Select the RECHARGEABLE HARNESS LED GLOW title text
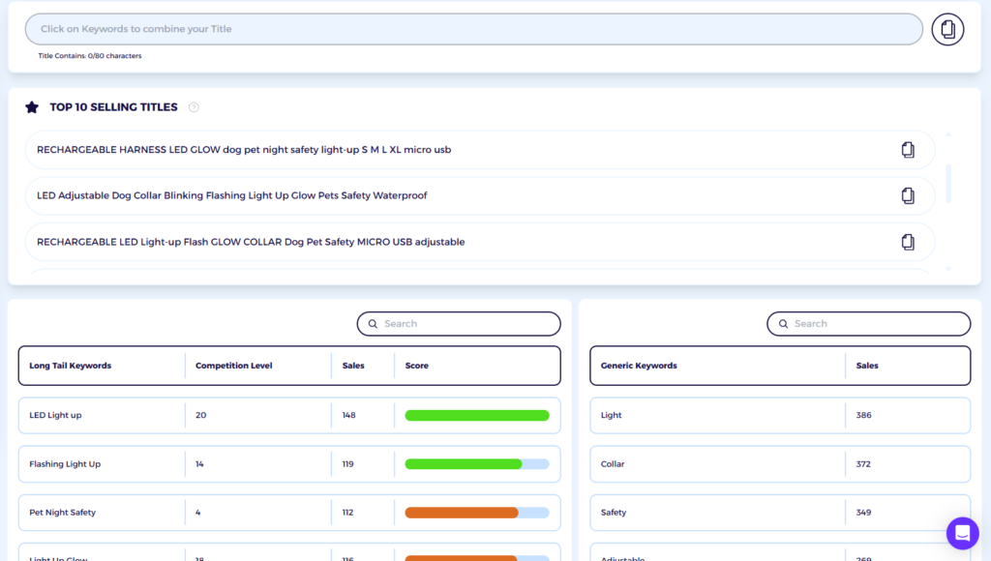 244,150
